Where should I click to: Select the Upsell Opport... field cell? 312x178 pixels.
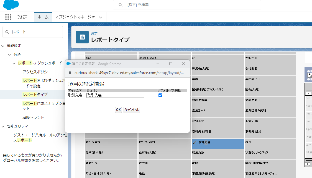164,57
